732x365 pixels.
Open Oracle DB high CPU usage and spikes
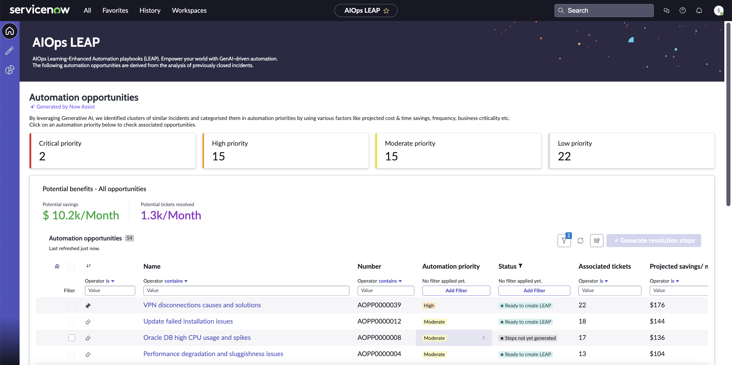(x=197, y=338)
